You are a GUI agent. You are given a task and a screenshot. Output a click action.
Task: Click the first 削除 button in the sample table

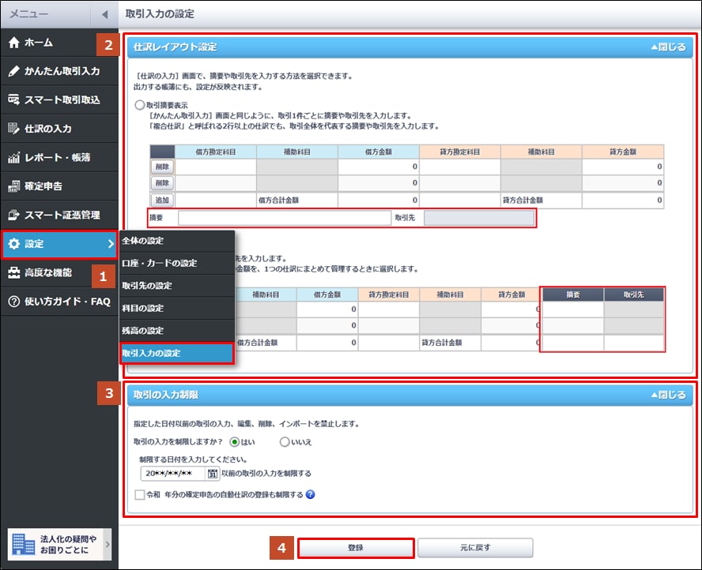point(162,167)
